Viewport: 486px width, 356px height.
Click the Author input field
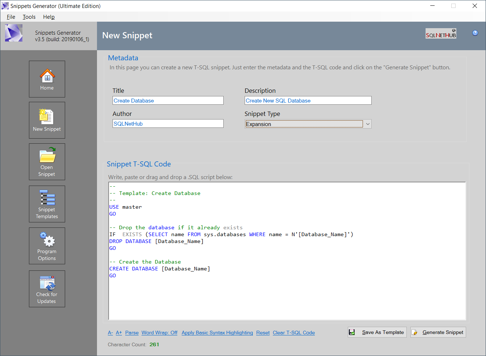point(168,123)
